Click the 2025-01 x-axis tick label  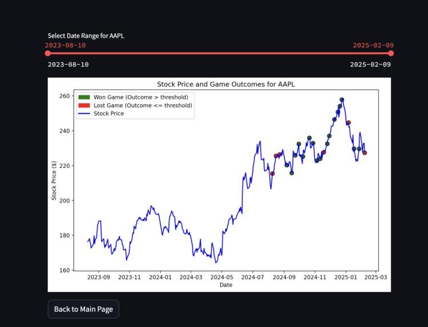pos(346,277)
